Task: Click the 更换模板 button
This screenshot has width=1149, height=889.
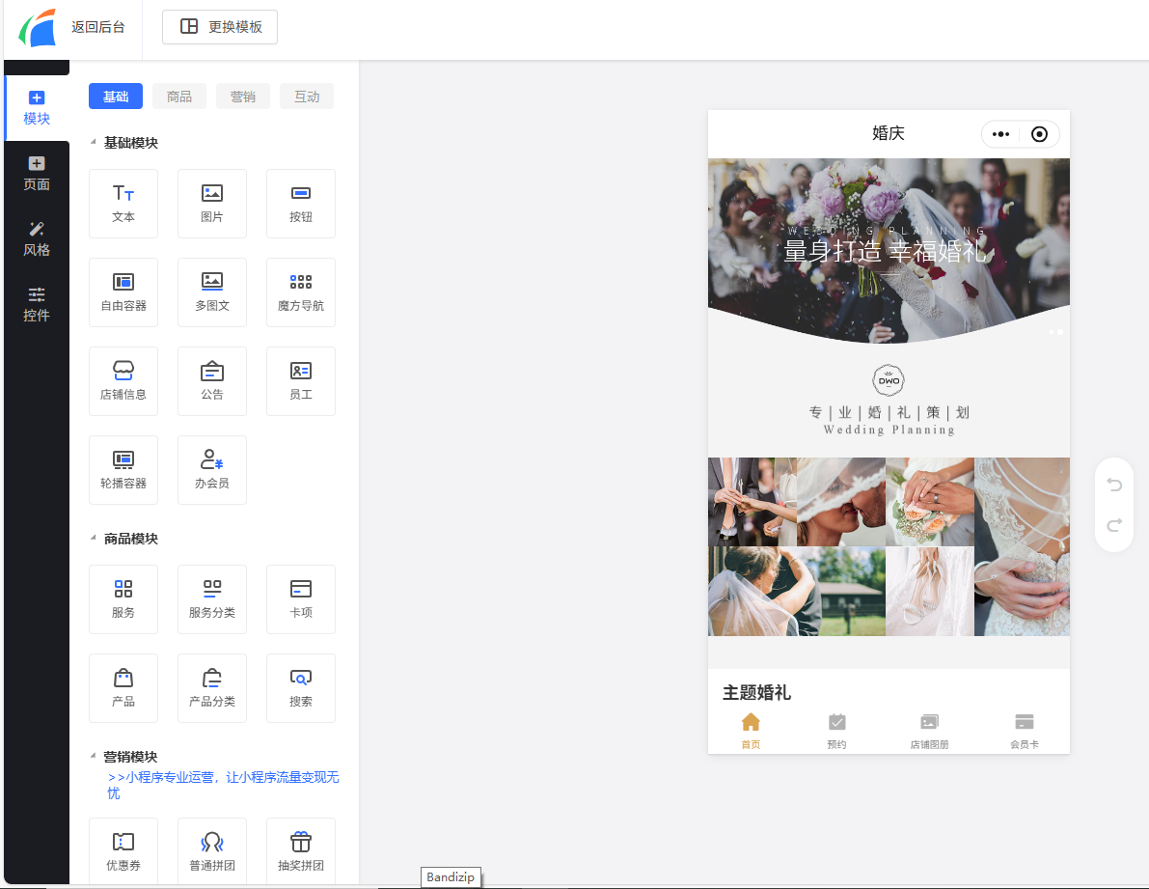Action: pos(220,27)
